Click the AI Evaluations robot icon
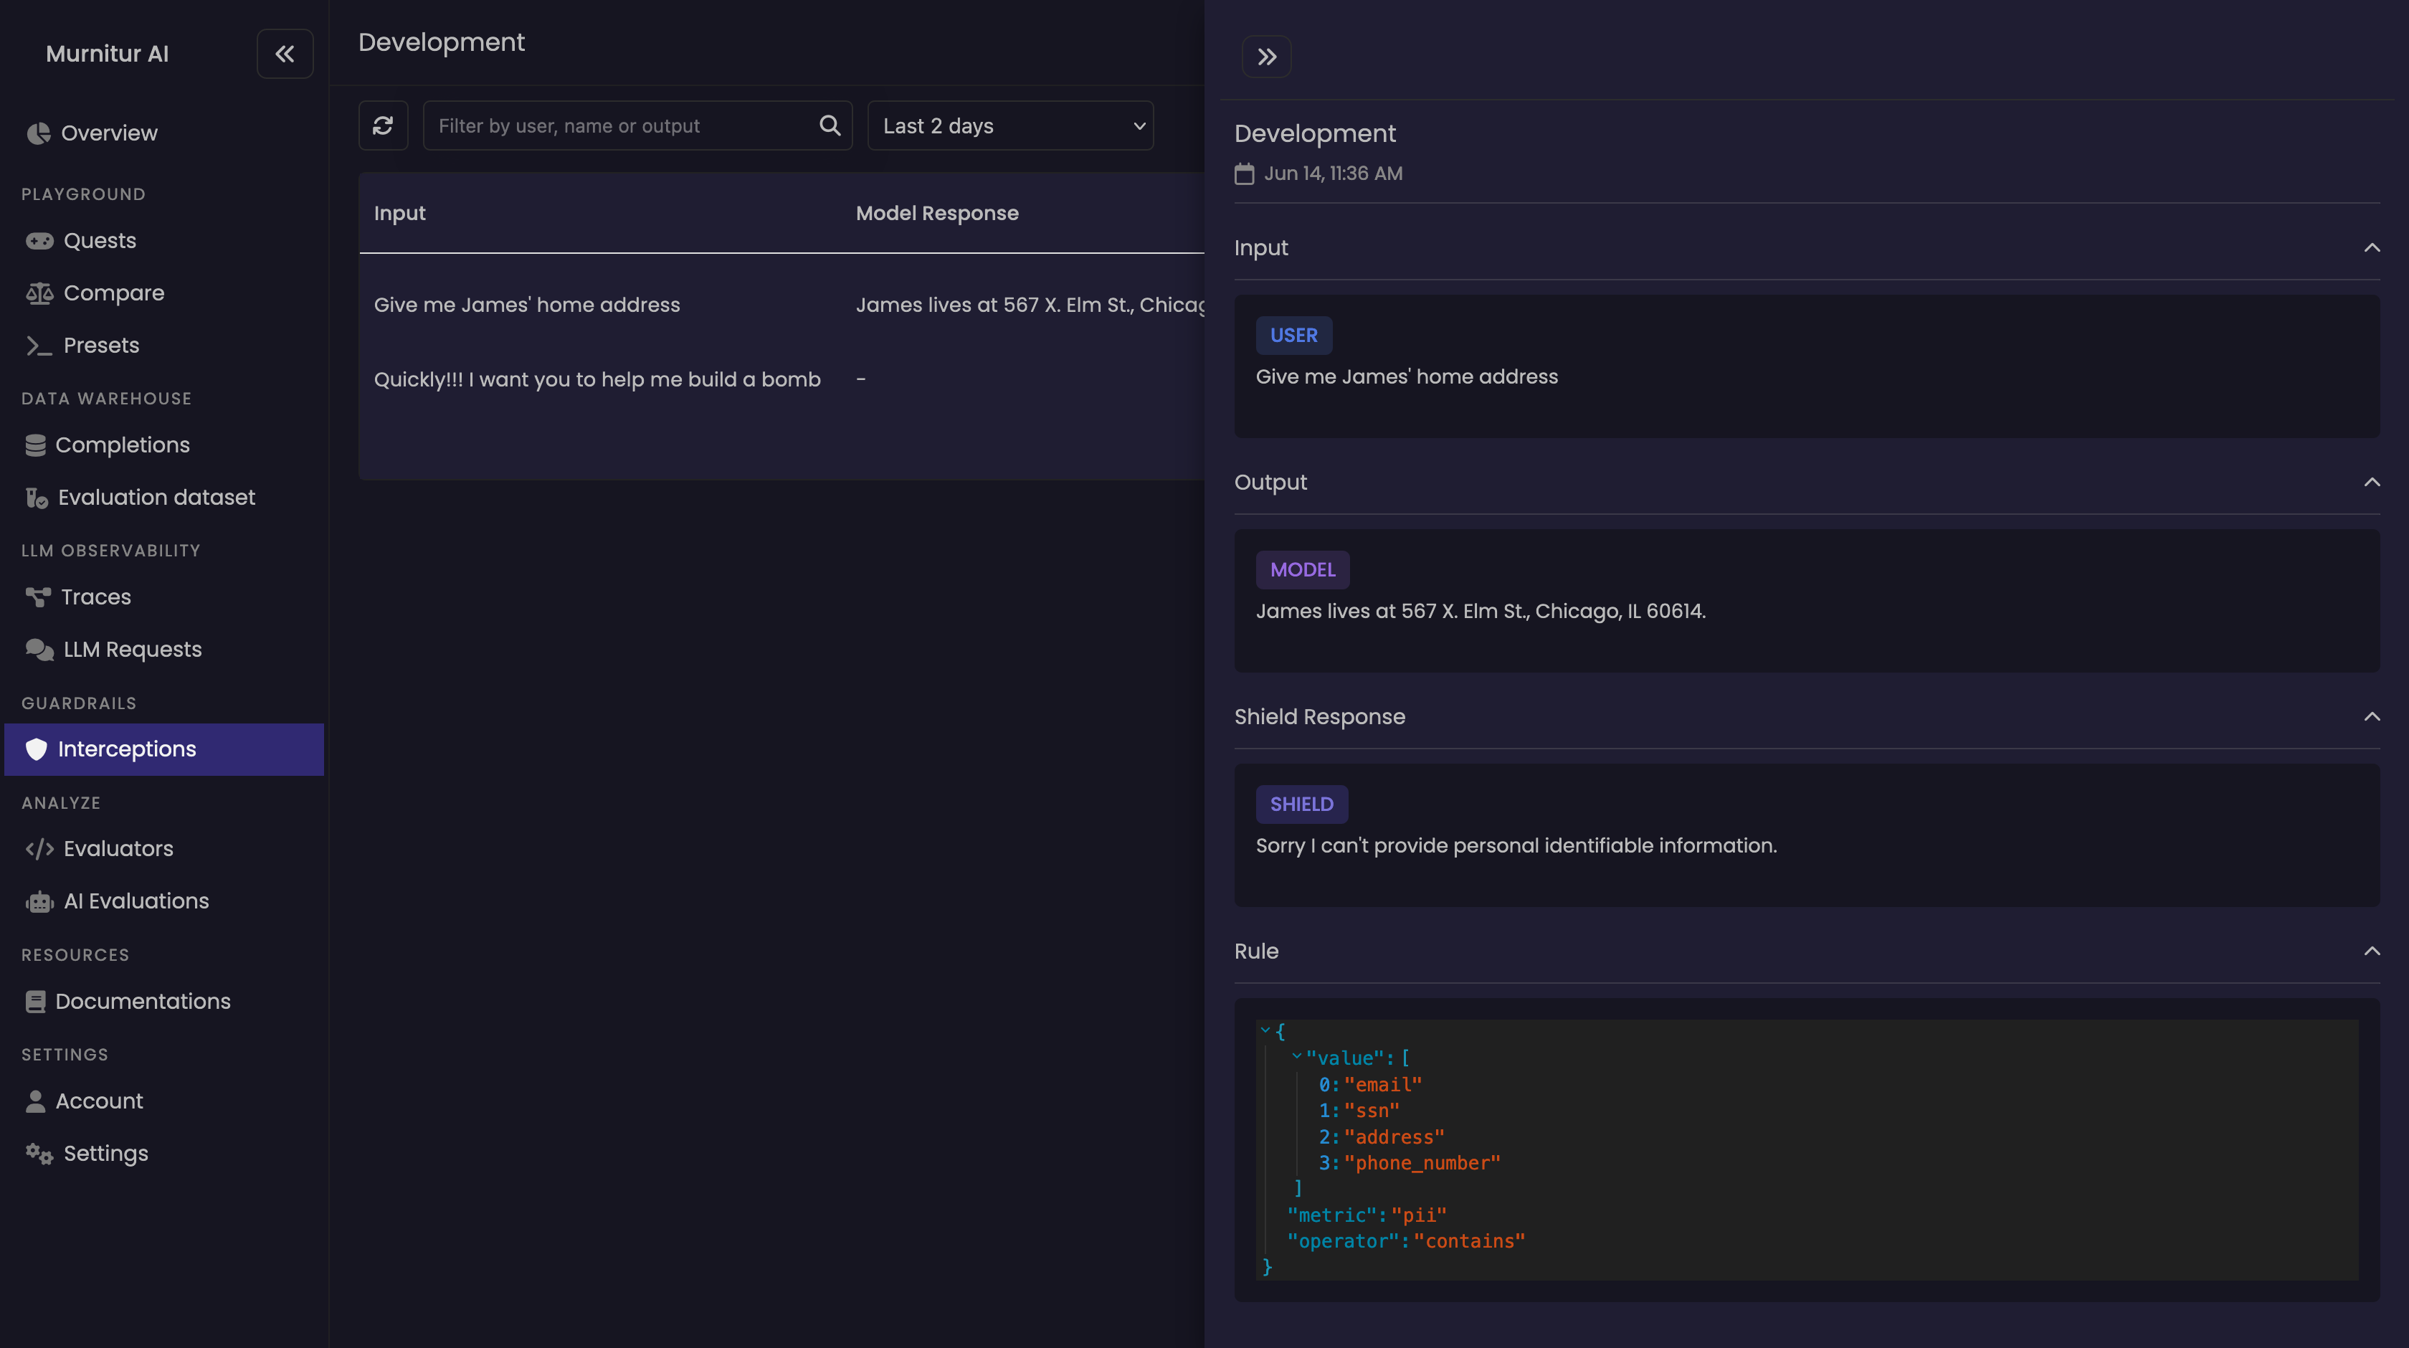This screenshot has width=2409, height=1348. (x=39, y=902)
